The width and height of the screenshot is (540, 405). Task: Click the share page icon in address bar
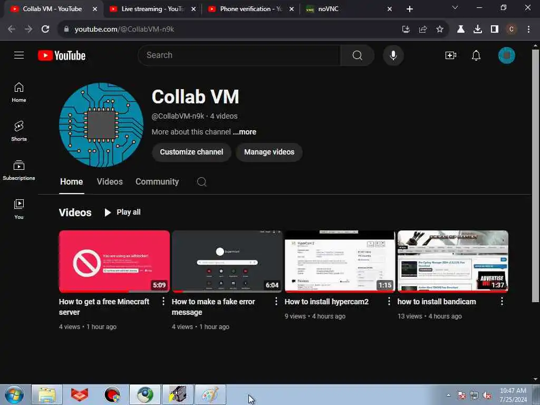[423, 29]
